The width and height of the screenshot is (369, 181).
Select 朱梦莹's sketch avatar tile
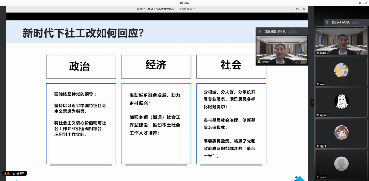pos(341,101)
